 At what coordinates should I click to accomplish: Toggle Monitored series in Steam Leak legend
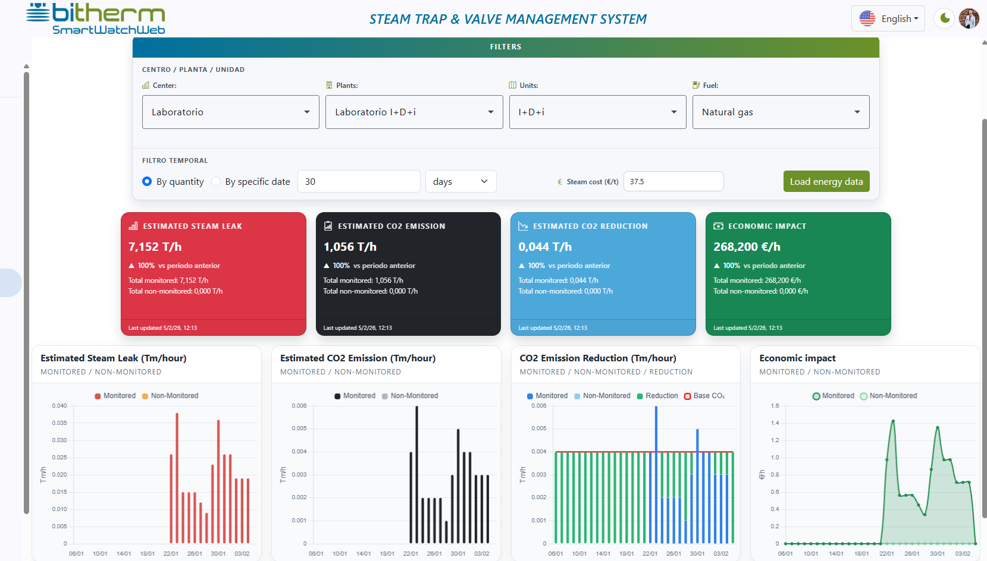click(115, 396)
